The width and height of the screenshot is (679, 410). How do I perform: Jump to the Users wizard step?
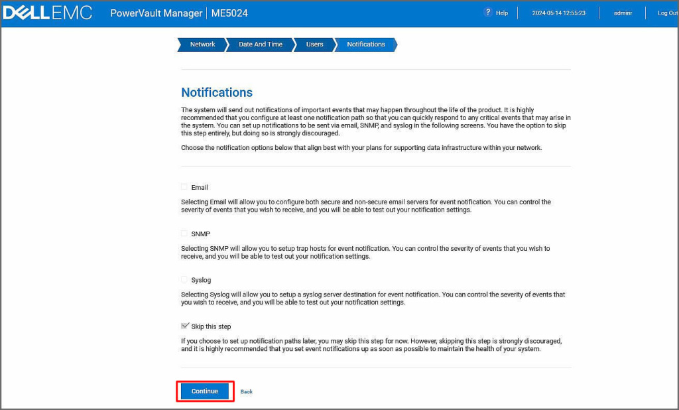(314, 44)
